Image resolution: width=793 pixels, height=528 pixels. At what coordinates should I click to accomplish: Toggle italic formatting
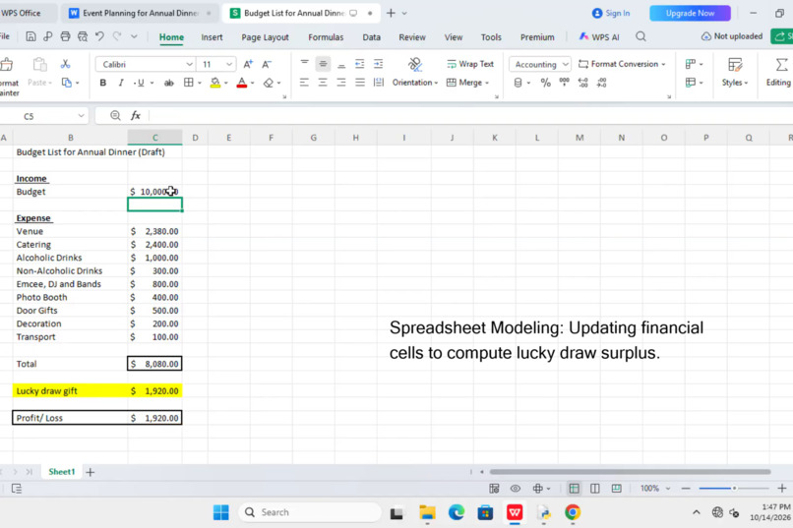click(120, 83)
